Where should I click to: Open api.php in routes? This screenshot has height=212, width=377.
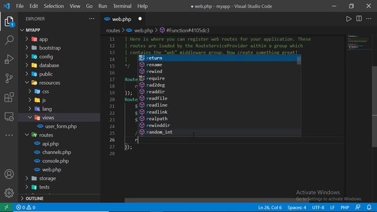(x=59, y=144)
